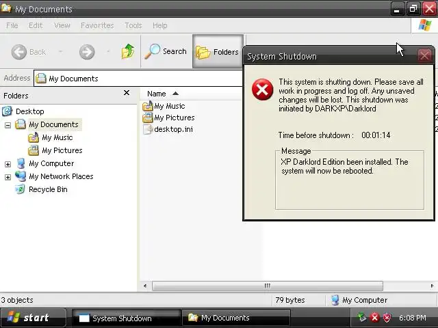Collapse the My Documents tree node
This screenshot has height=328, width=438.
[x=8, y=125]
